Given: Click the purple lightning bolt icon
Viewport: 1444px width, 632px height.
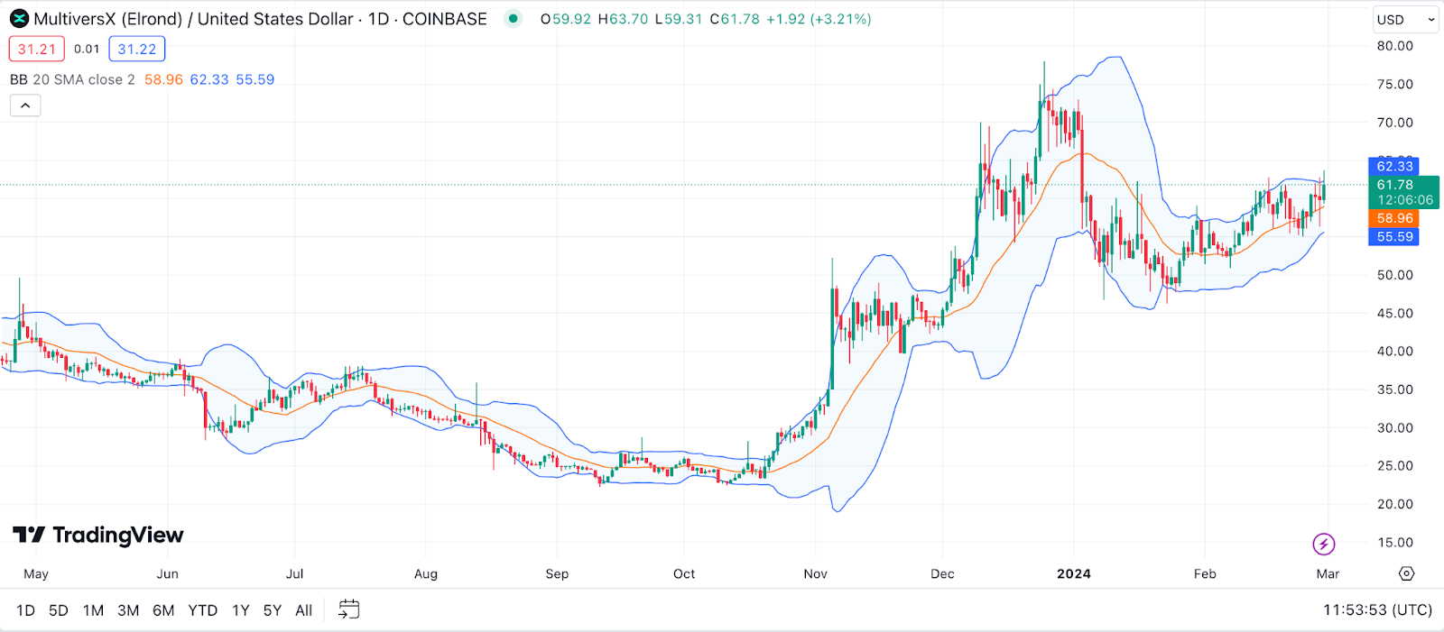Looking at the screenshot, I should pyautogui.click(x=1323, y=544).
